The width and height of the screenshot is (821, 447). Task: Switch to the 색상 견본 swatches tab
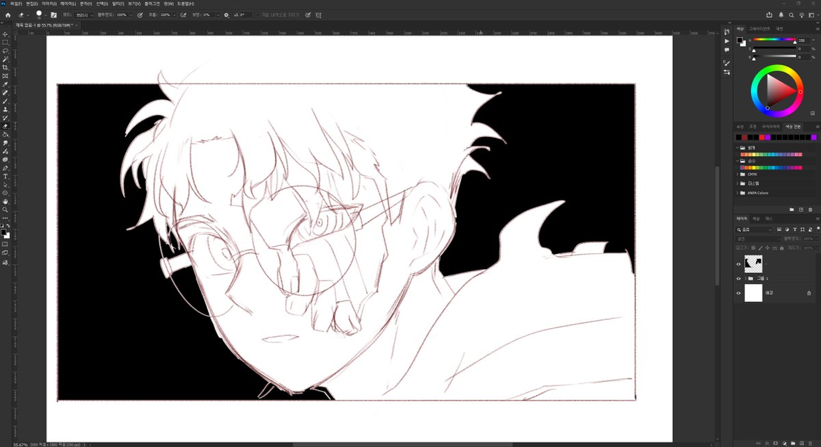click(793, 127)
